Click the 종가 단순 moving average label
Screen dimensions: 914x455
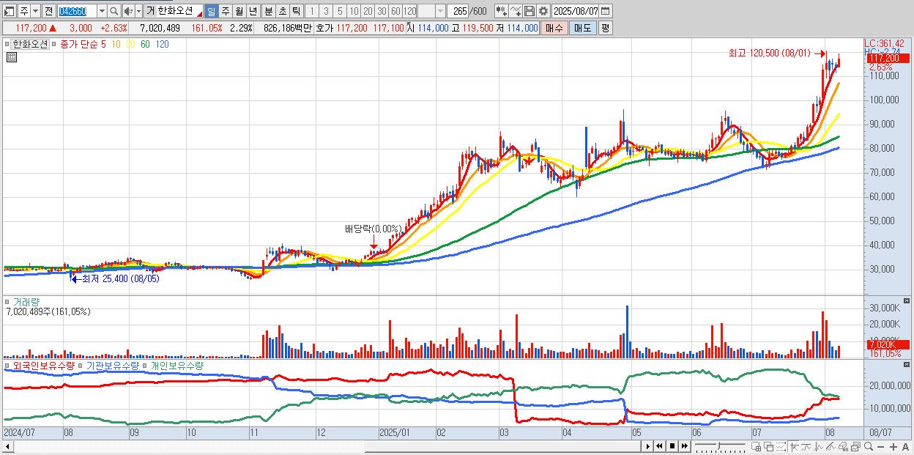tap(78, 44)
